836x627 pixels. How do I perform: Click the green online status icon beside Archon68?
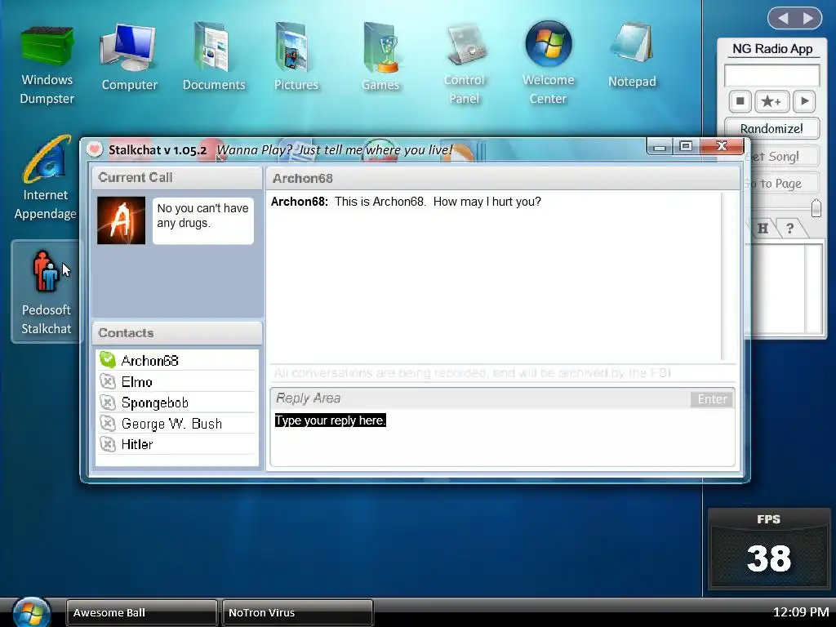(x=108, y=360)
